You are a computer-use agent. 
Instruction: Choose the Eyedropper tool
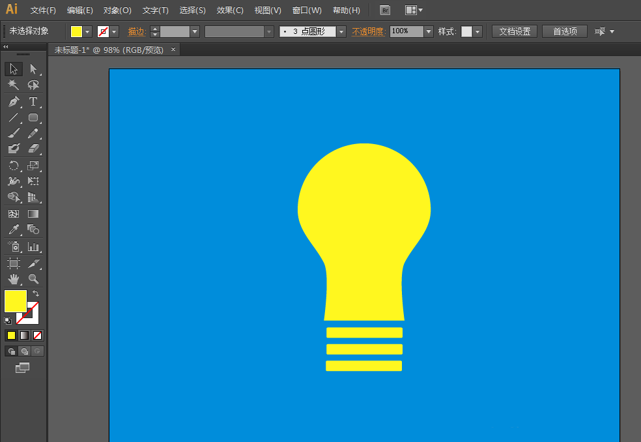pos(14,229)
